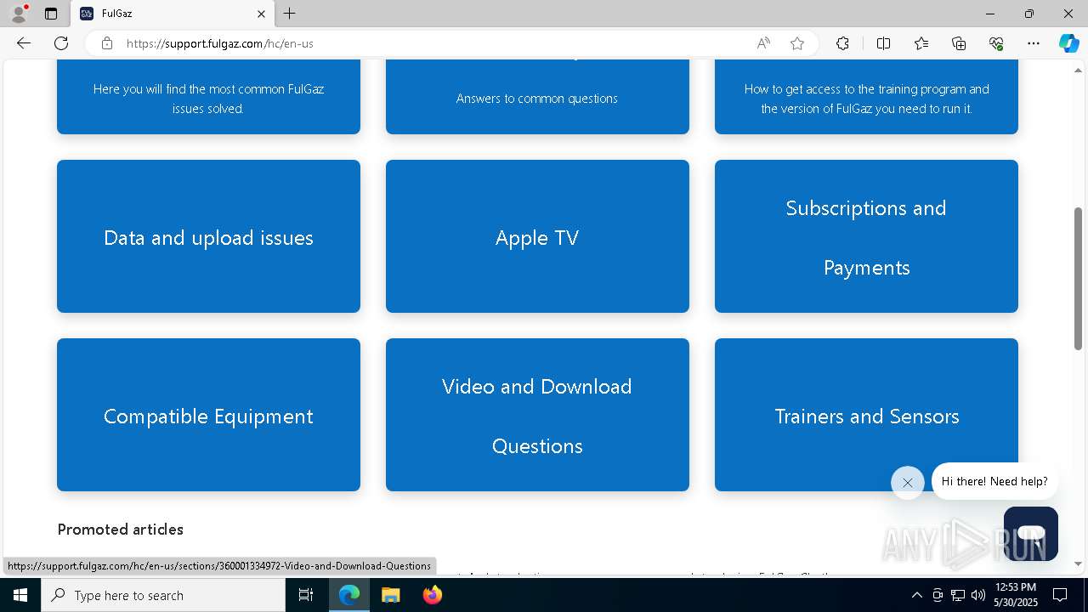This screenshot has width=1088, height=612.
Task: Dismiss the 'Need help?' chat prompt
Action: pos(907,483)
